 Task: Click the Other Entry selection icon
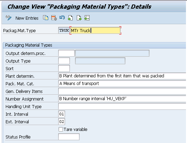87,18
